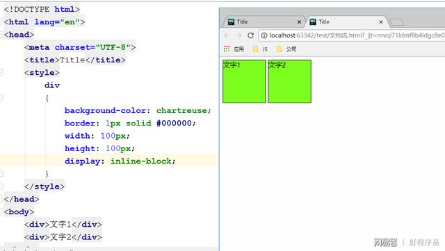This screenshot has height=251, width=445.
Task: Click 'background-color: chartreuse' in editor
Action: [x=138, y=110]
